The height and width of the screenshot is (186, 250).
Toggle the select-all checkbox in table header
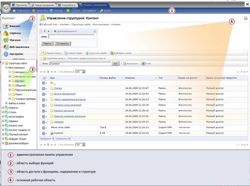coord(44,78)
